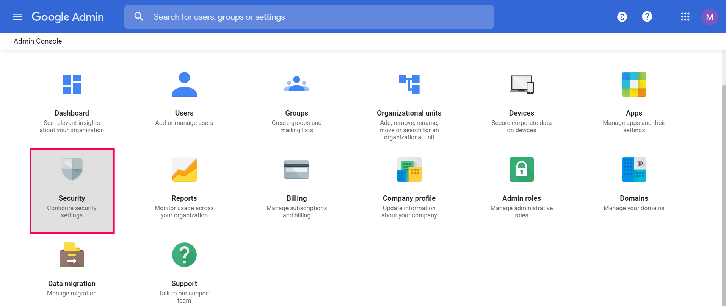The height and width of the screenshot is (306, 726).
Task: Click the Dashboard tile icon
Action: point(72,84)
